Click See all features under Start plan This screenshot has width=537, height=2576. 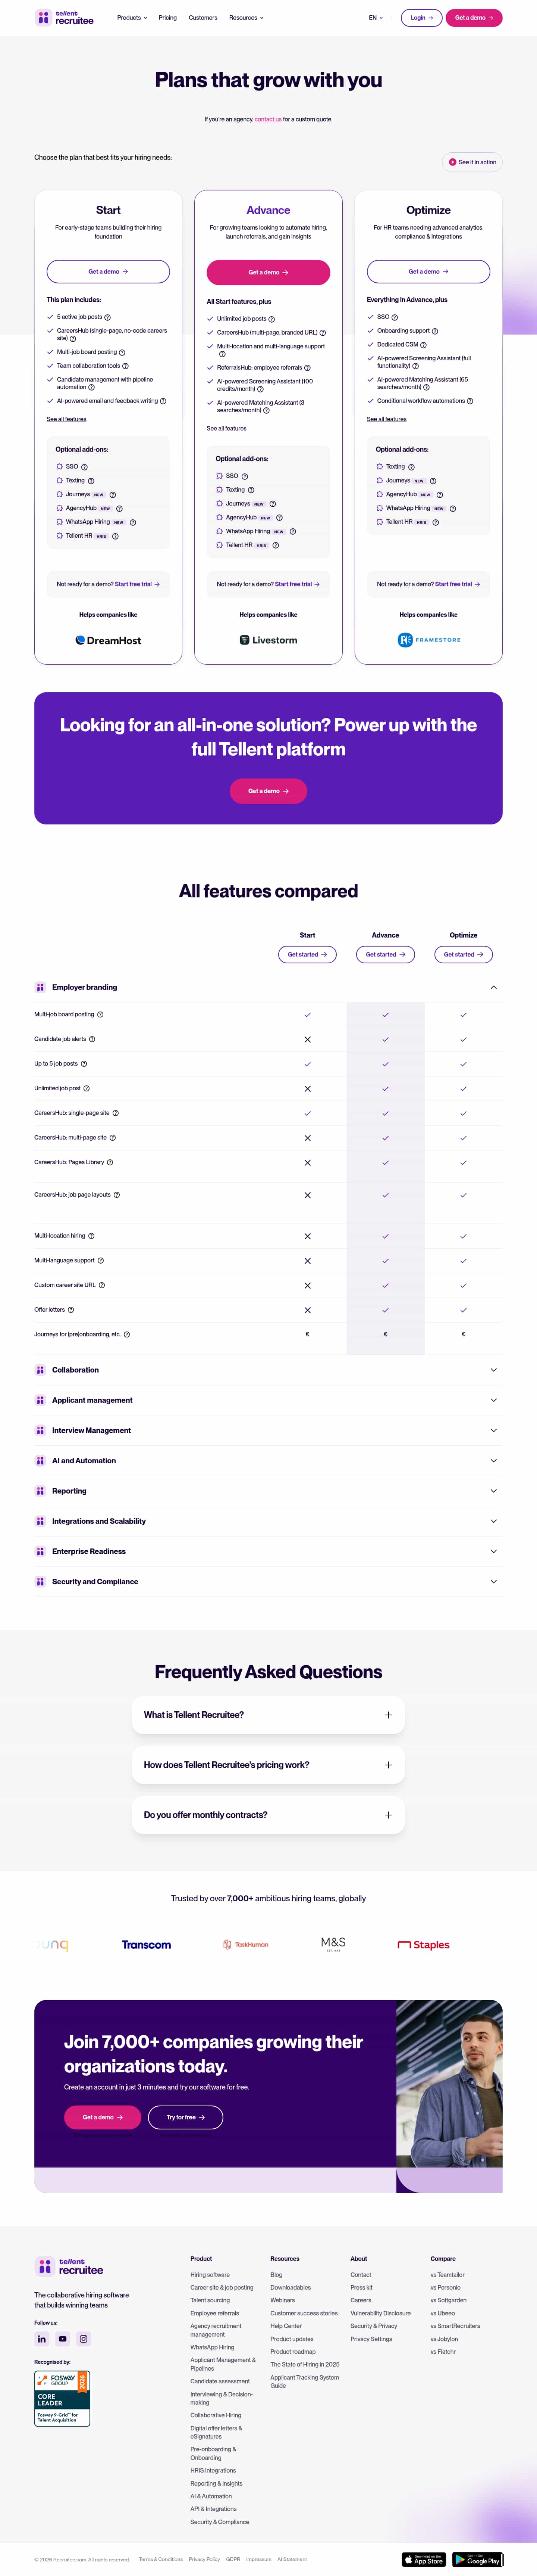67,419
